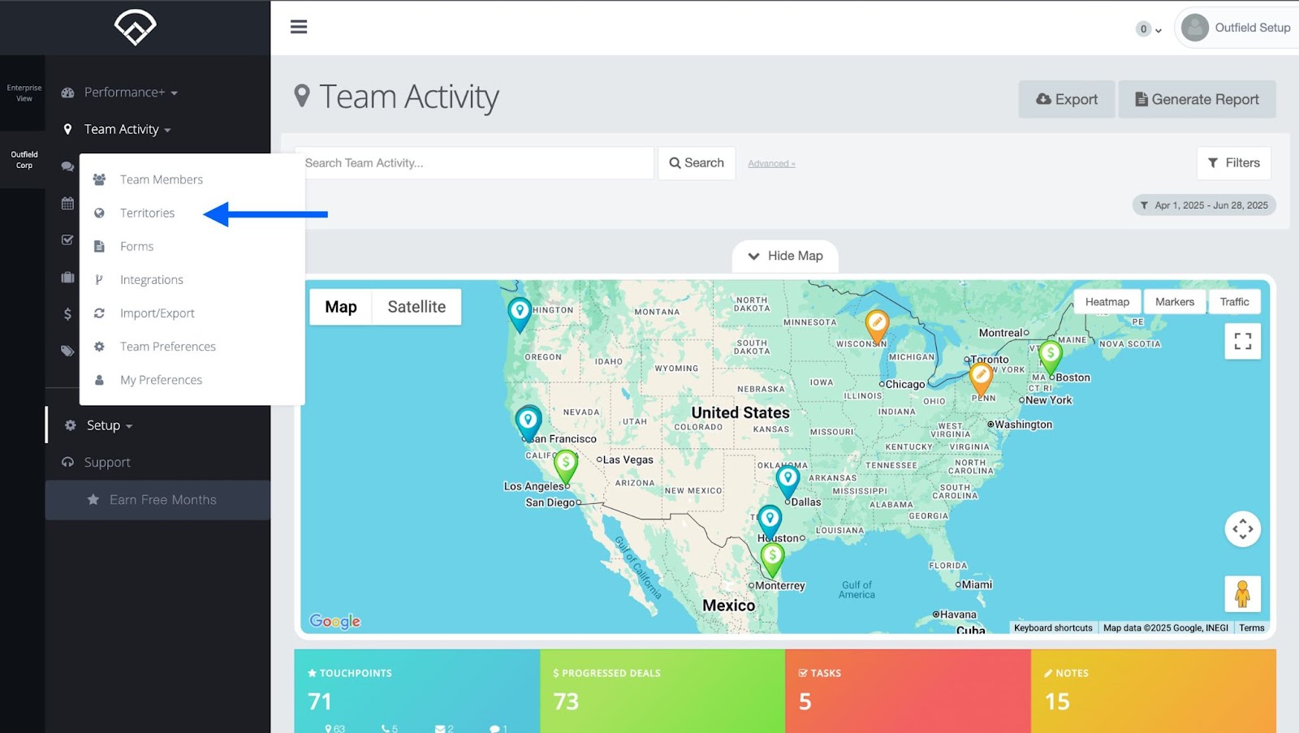This screenshot has height=733, width=1299.
Task: Click the teal marker above Houston
Action: (x=770, y=520)
